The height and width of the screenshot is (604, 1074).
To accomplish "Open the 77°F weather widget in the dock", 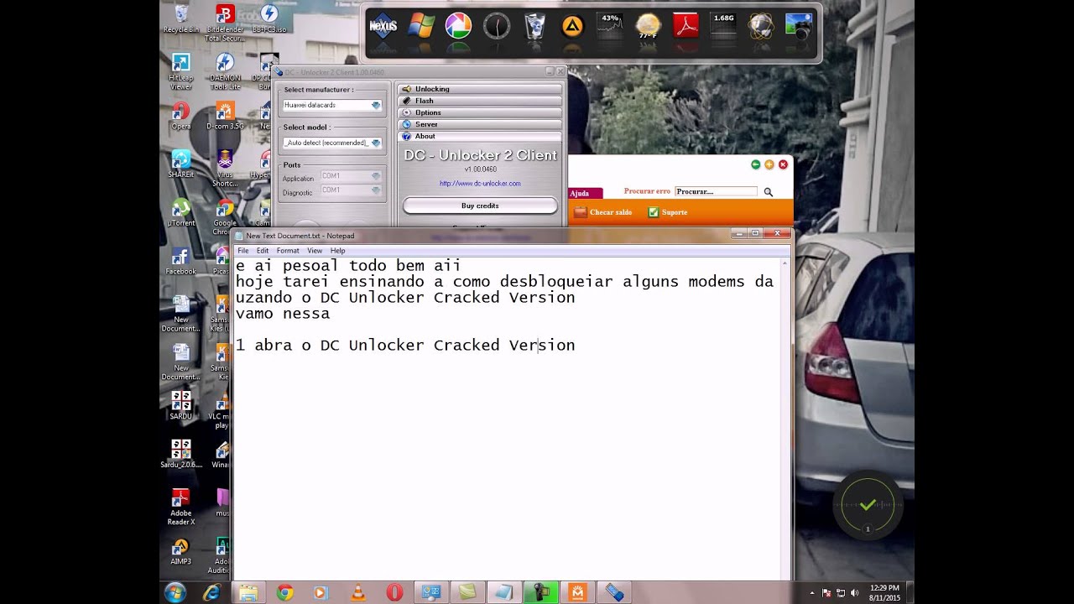I will [648, 26].
